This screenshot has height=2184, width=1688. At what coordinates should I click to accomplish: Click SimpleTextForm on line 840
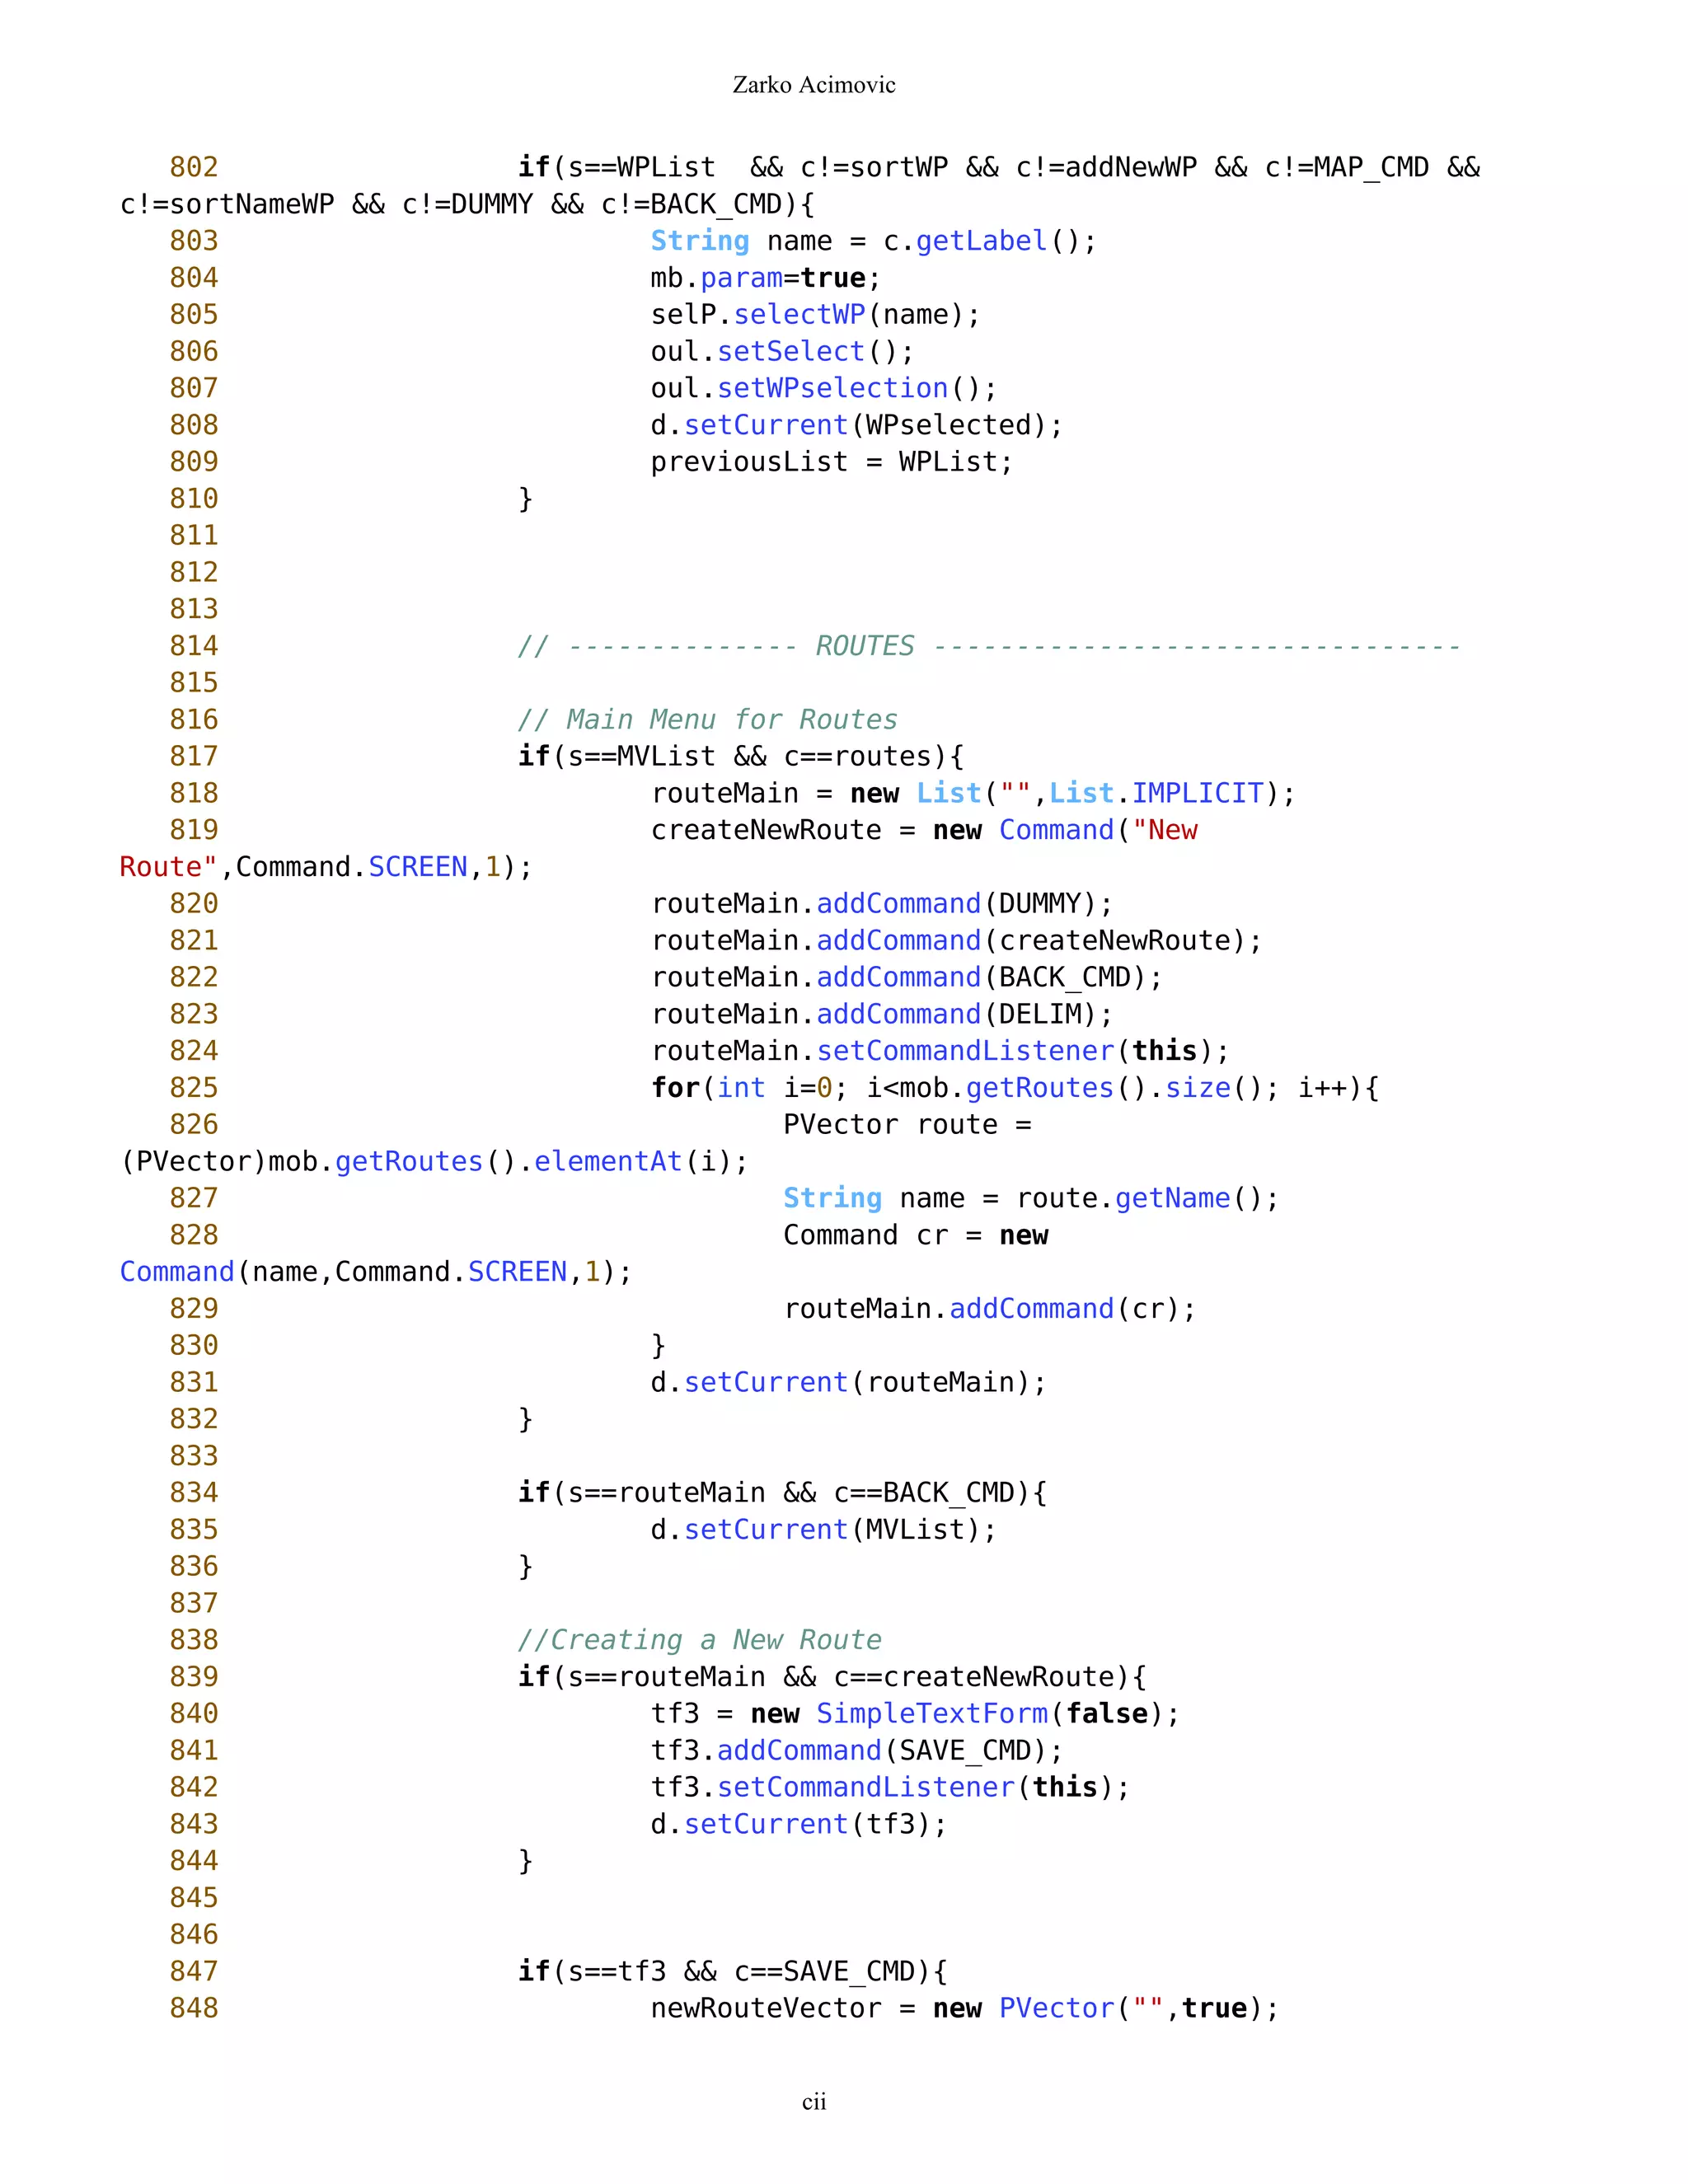931,1714
